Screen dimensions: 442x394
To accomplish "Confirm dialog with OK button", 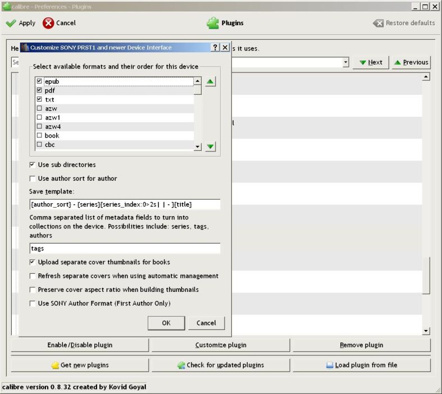I will pos(166,323).
